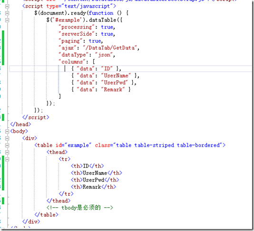Click the true value after "processing"
Image resolution: width=254 pixels, height=231 pixels.
[x=107, y=27]
